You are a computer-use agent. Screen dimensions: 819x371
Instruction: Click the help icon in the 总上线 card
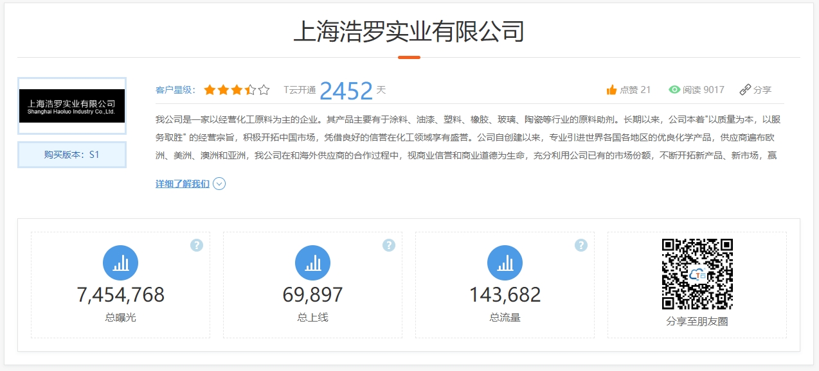(389, 245)
